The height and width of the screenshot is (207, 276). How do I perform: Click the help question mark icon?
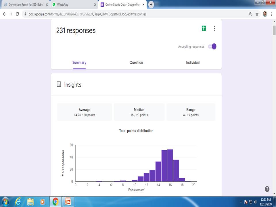(x=267, y=189)
